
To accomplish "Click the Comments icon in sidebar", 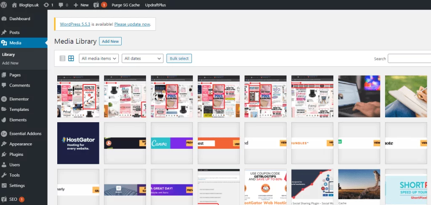I will 4,85.
